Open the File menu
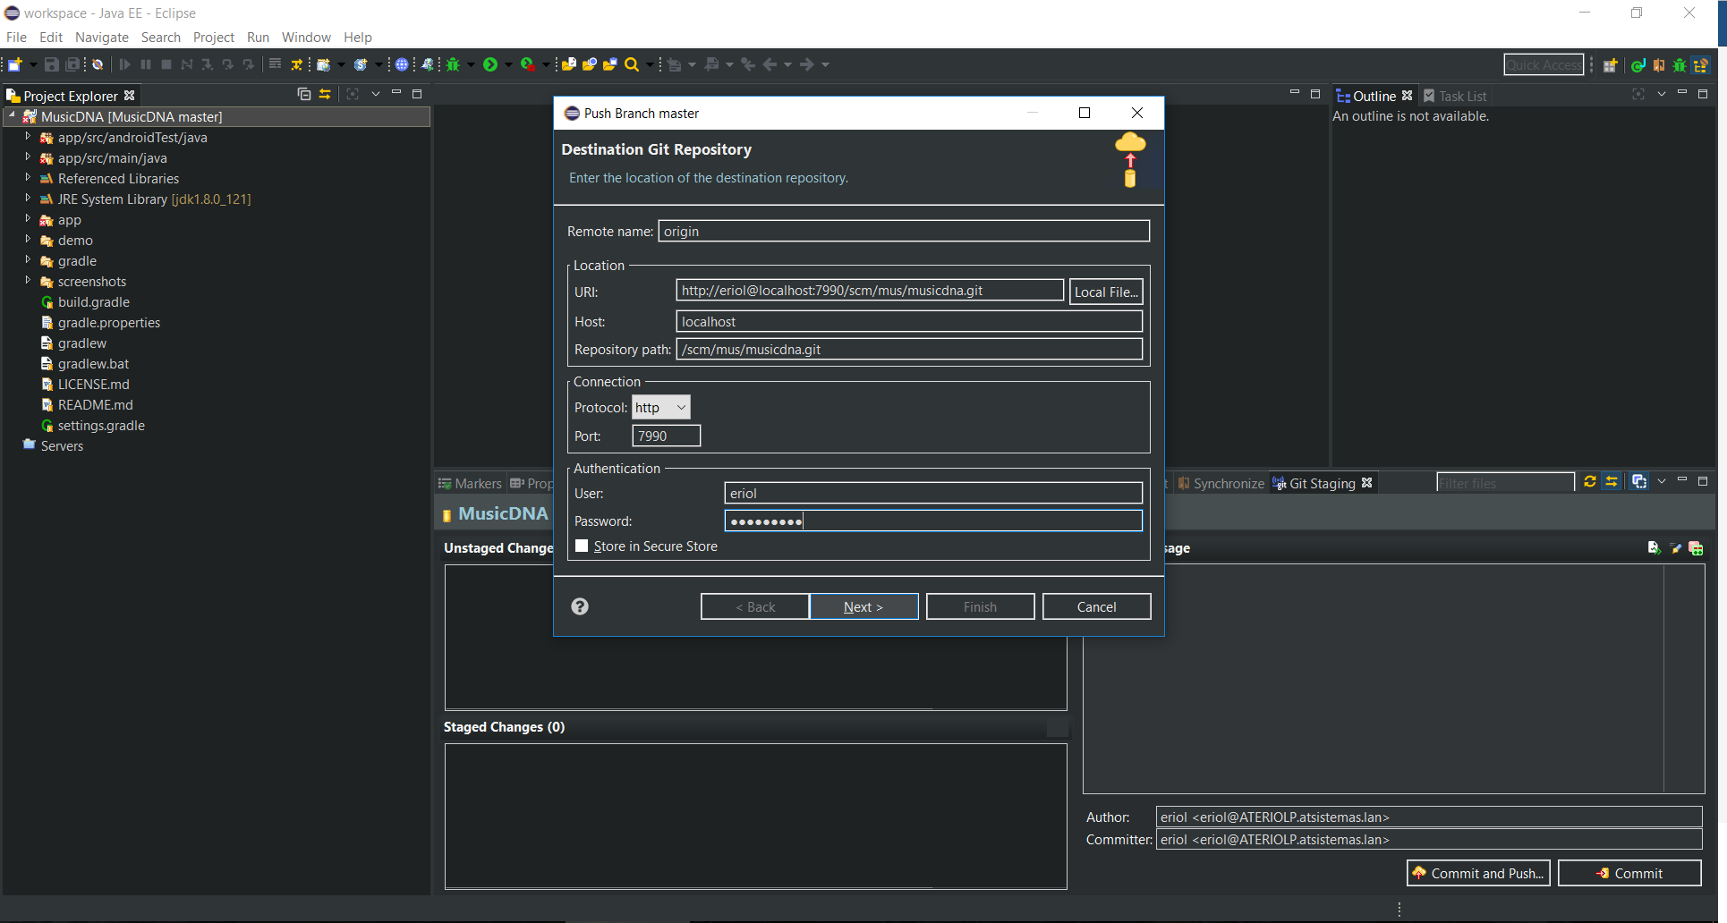This screenshot has width=1727, height=923. coord(16,38)
